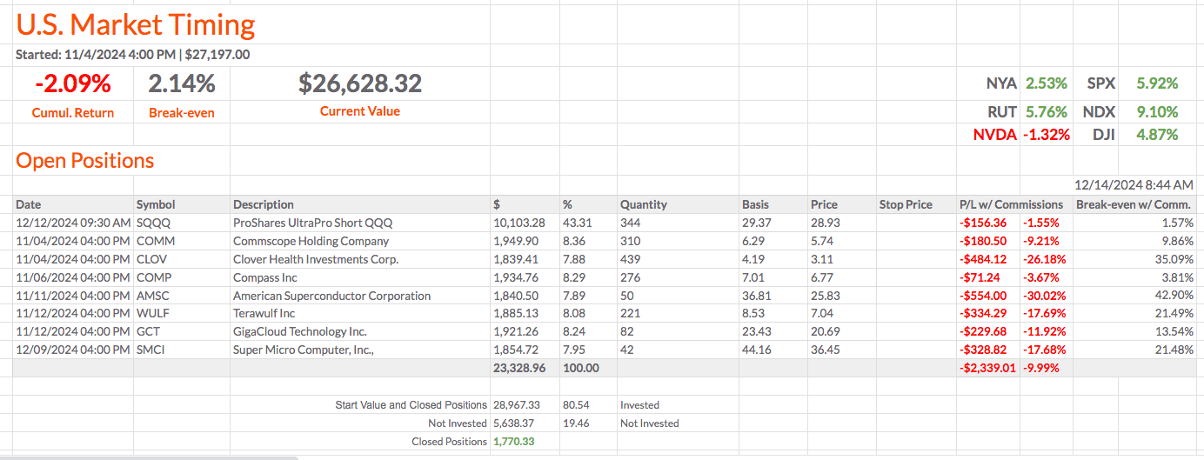Select the Open Positions heading

pyautogui.click(x=85, y=161)
